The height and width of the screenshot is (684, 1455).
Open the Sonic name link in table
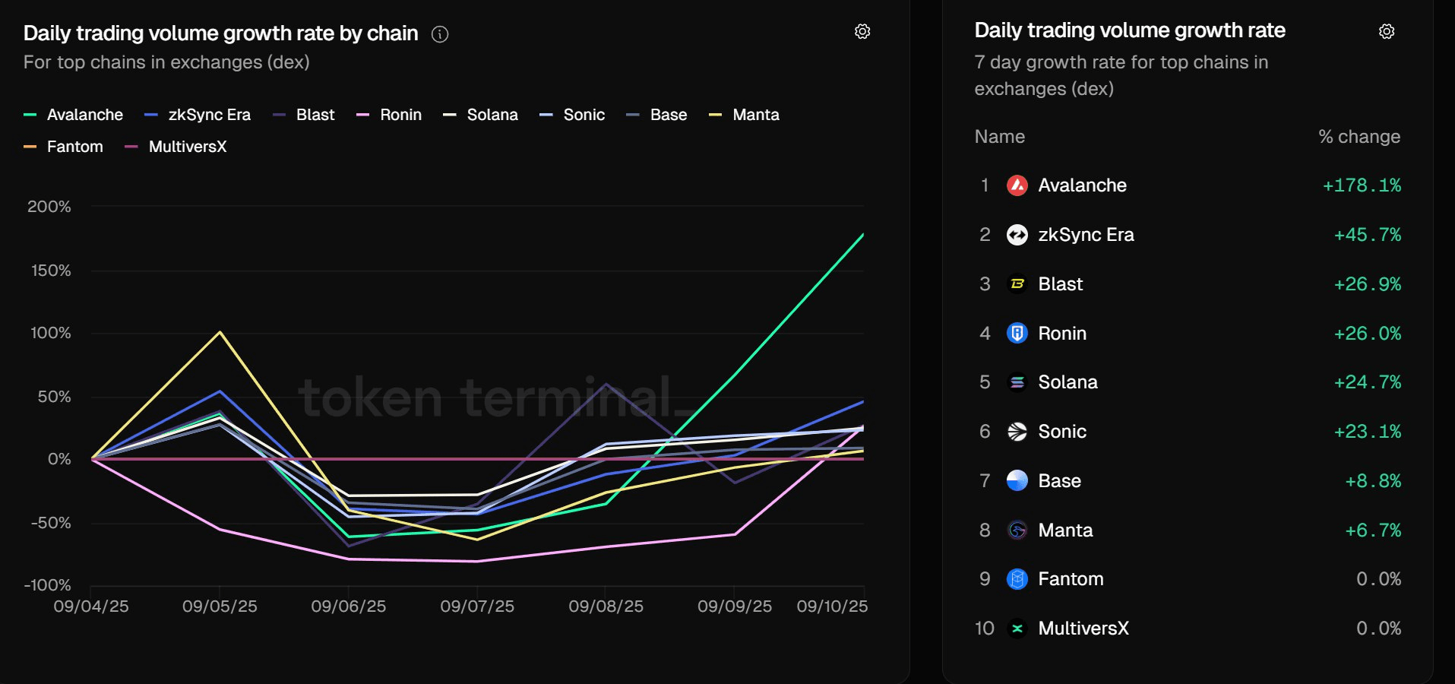(x=1062, y=432)
